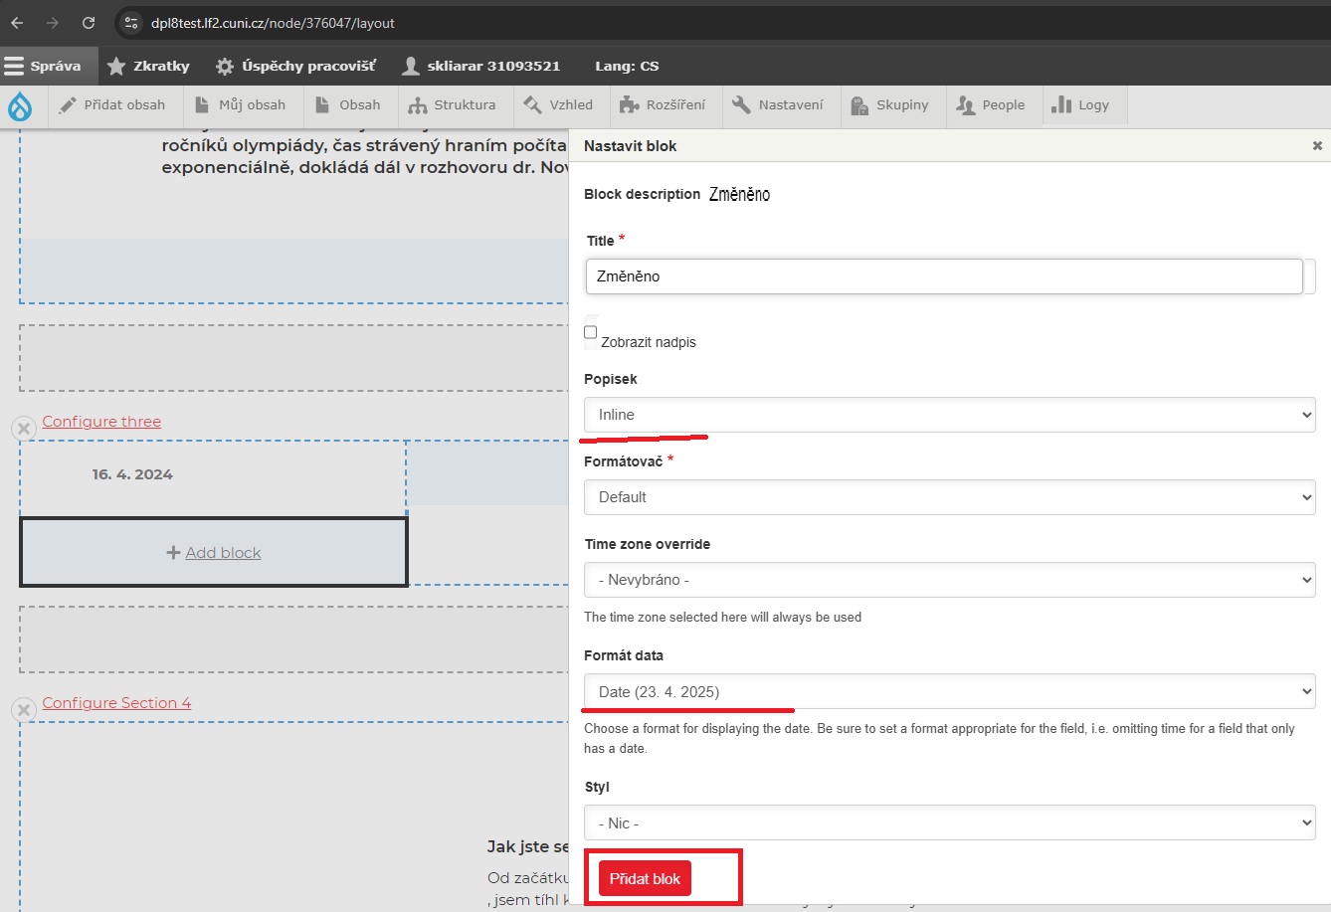Click the address bar URL

(273, 23)
